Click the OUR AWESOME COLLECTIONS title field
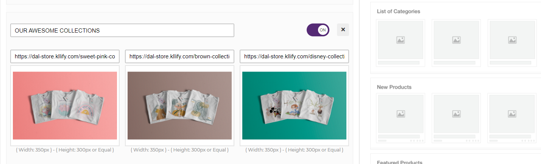Screen dimensions: 541x164 pos(122,30)
